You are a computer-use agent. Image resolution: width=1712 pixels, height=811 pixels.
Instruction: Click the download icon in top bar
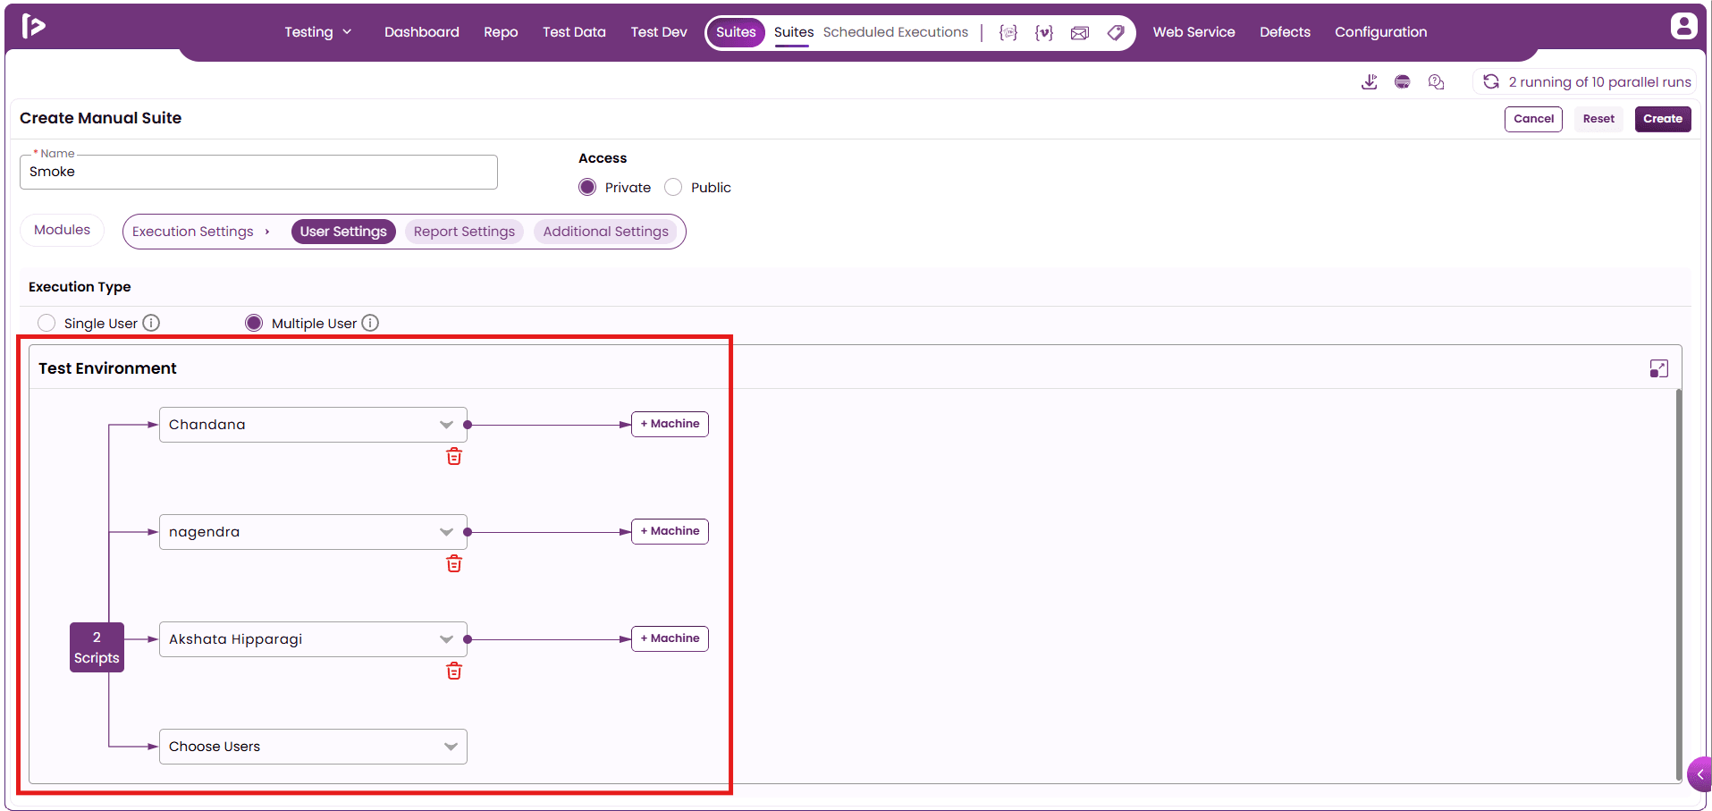pyautogui.click(x=1369, y=82)
